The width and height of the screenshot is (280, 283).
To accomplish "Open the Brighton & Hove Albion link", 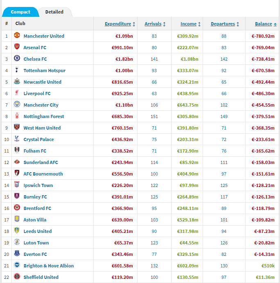I will (49, 266).
